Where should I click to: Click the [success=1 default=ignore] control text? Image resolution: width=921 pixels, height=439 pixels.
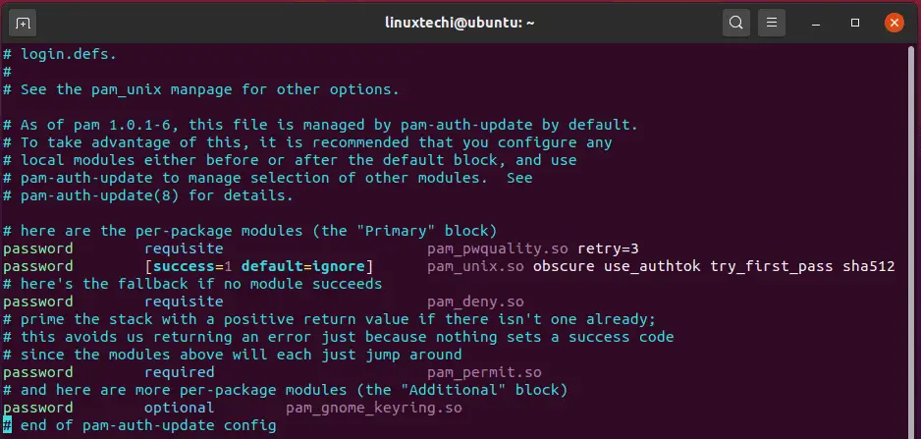[x=259, y=266]
